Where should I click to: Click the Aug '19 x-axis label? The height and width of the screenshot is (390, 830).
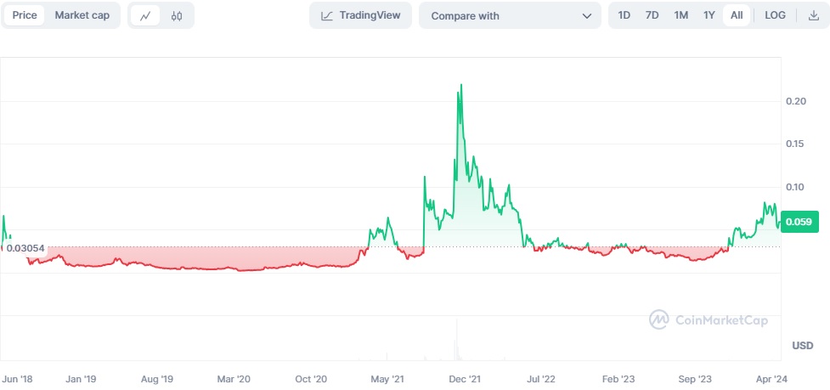click(x=157, y=380)
